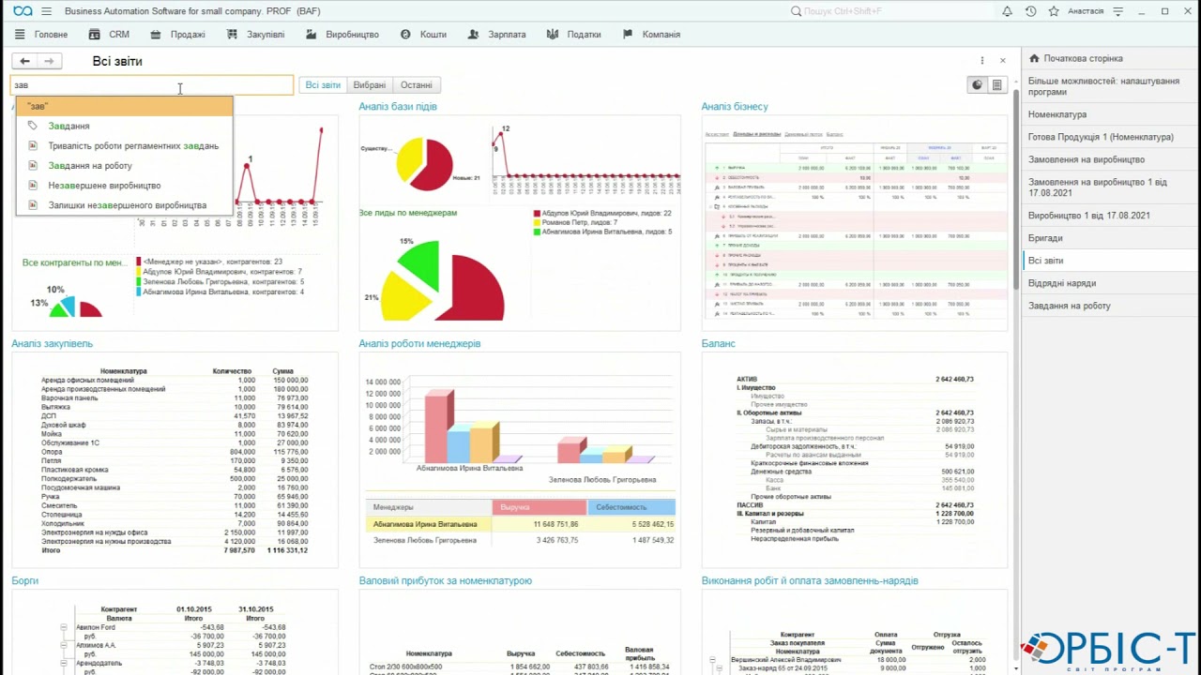The image size is (1201, 675).
Task: Open history clock icon
Action: (1030, 11)
